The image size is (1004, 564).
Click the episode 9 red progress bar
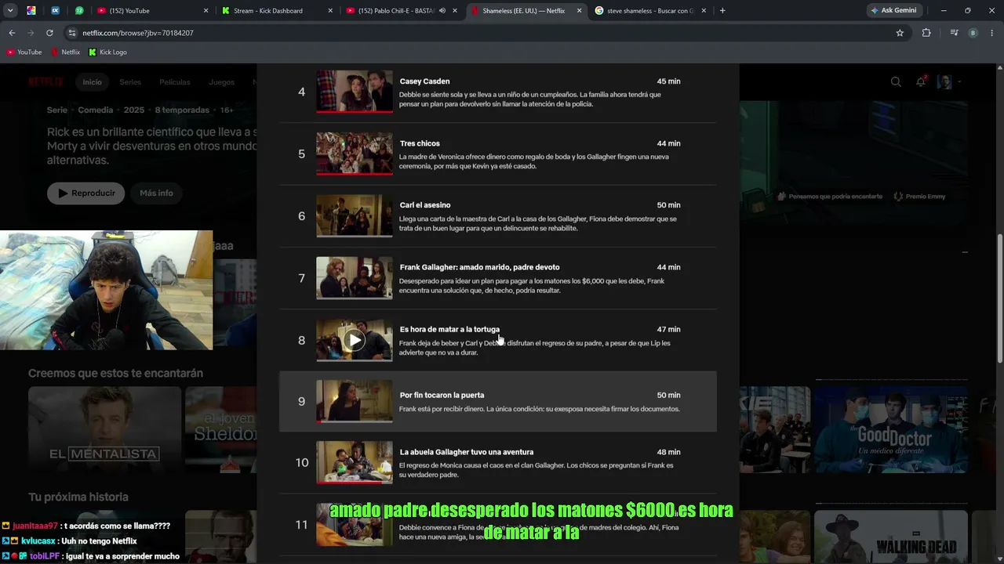point(355,421)
